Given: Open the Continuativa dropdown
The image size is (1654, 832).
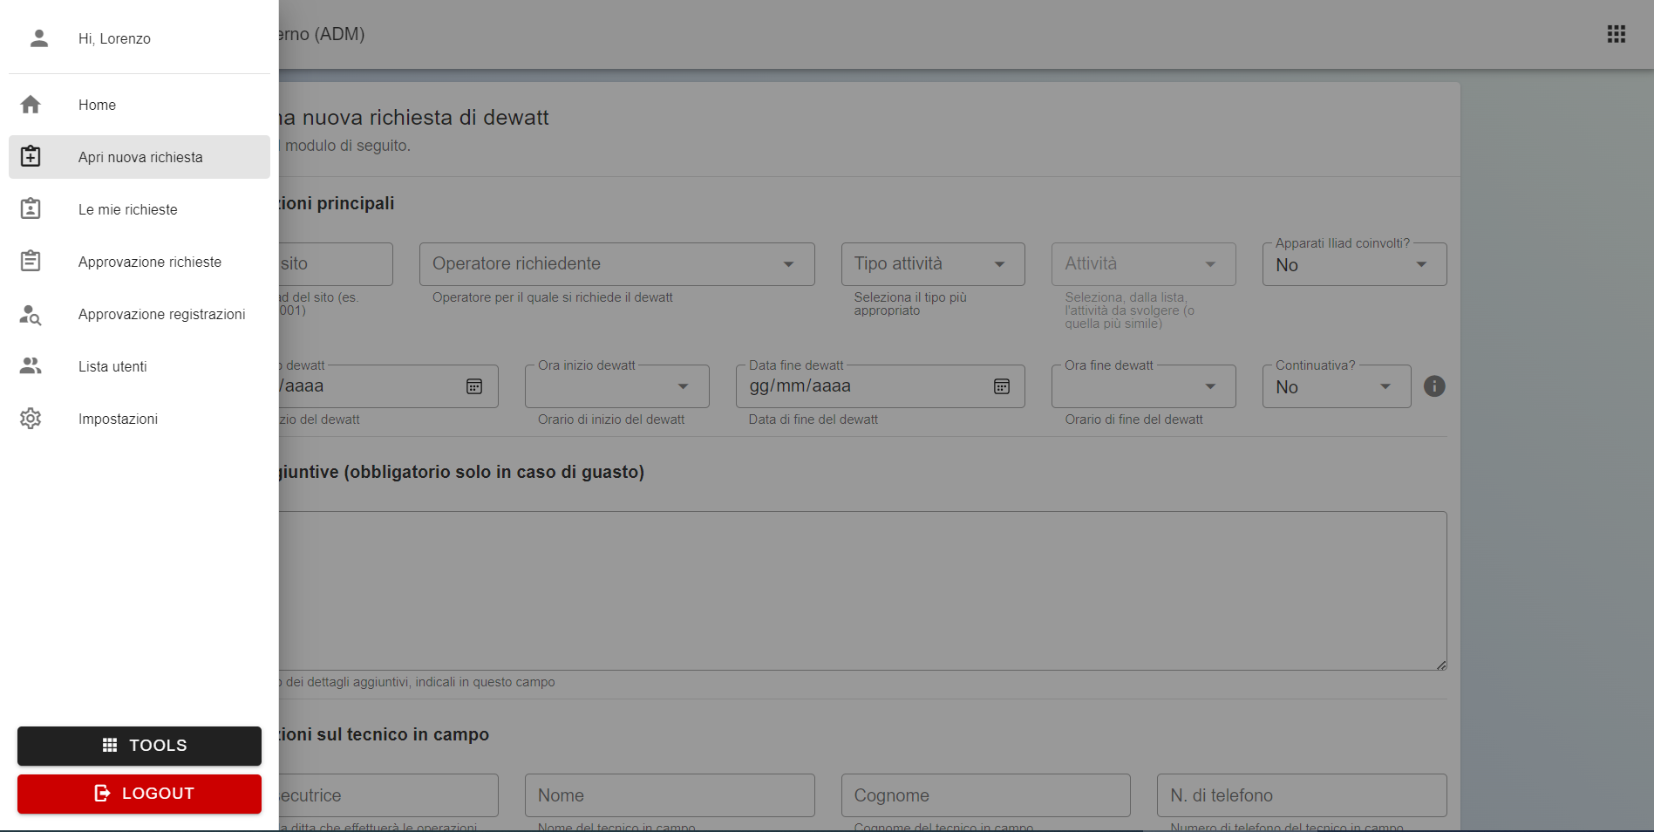Looking at the screenshot, I should pos(1337,386).
